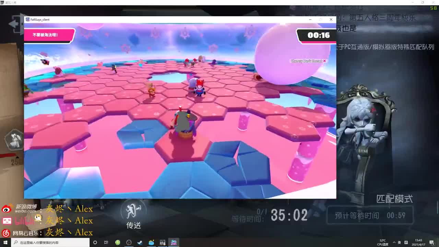Click the 35:02 waiting time counter
The width and height of the screenshot is (439, 247).
click(289, 215)
